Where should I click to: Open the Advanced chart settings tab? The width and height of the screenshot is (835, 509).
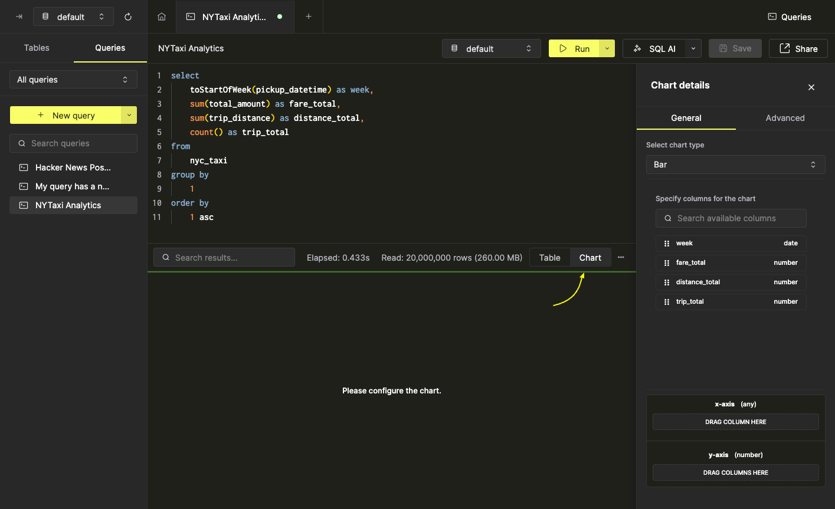(x=785, y=118)
